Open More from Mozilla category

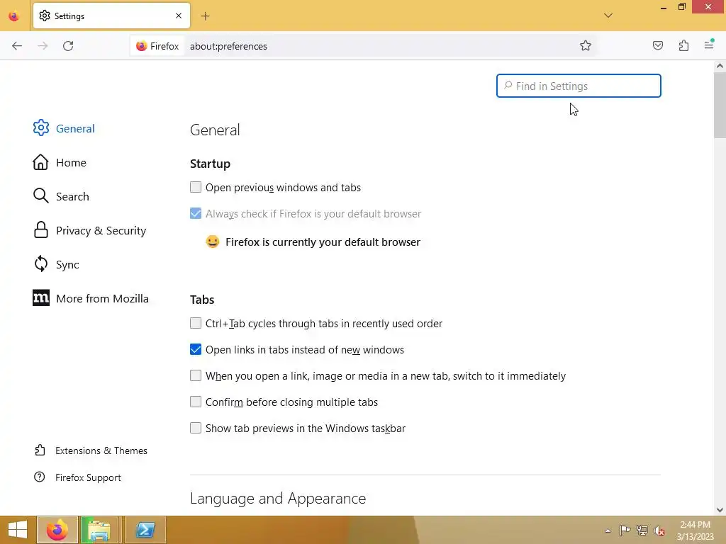91,298
